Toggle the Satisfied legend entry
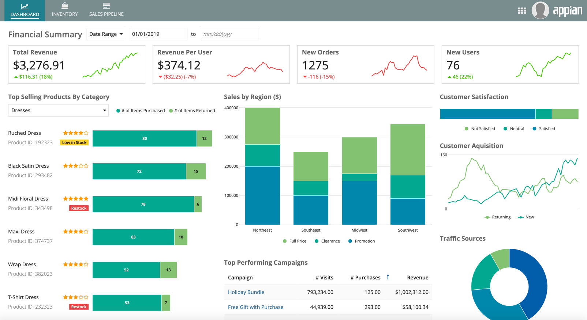Image resolution: width=587 pixels, height=320 pixels. [544, 129]
